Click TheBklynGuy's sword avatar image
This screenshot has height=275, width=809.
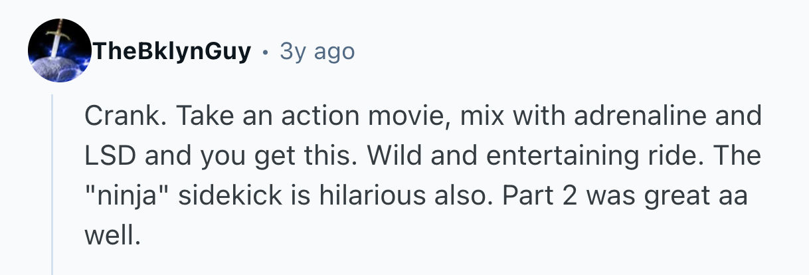click(x=60, y=50)
